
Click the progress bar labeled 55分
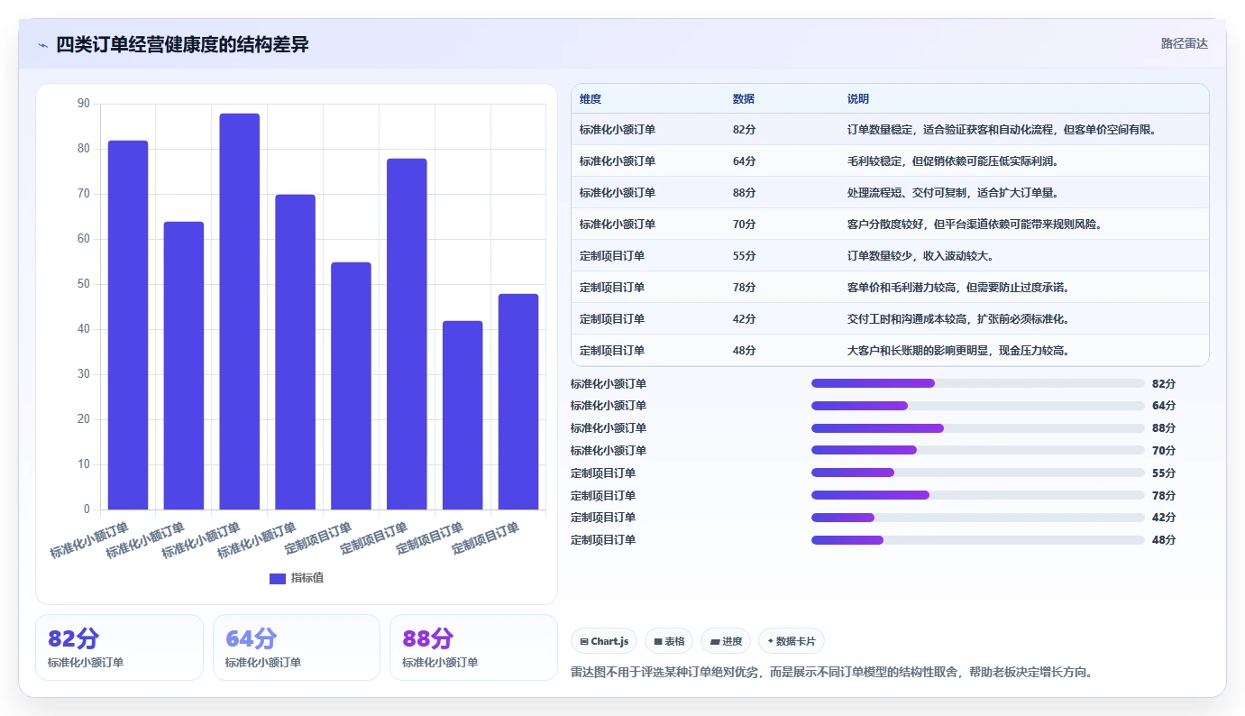point(978,473)
